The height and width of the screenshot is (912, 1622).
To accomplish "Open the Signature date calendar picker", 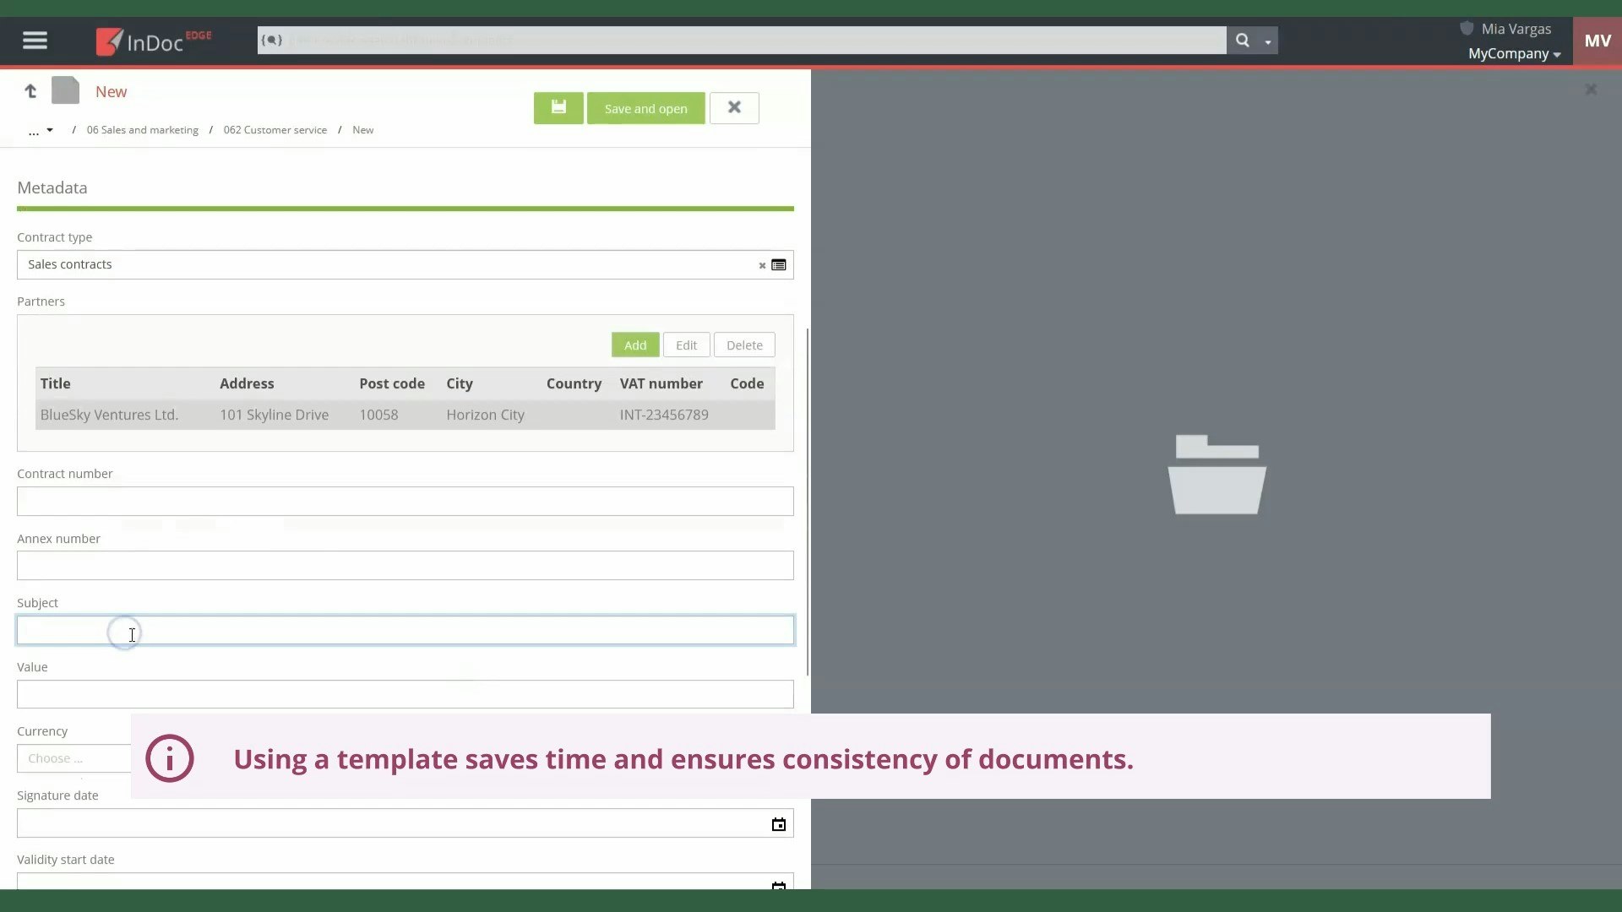I will click(x=778, y=823).
